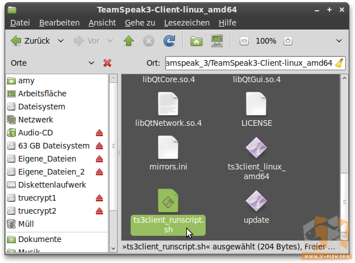Select the update executable icon
Viewport: 355px width, 263px height.
[256, 201]
